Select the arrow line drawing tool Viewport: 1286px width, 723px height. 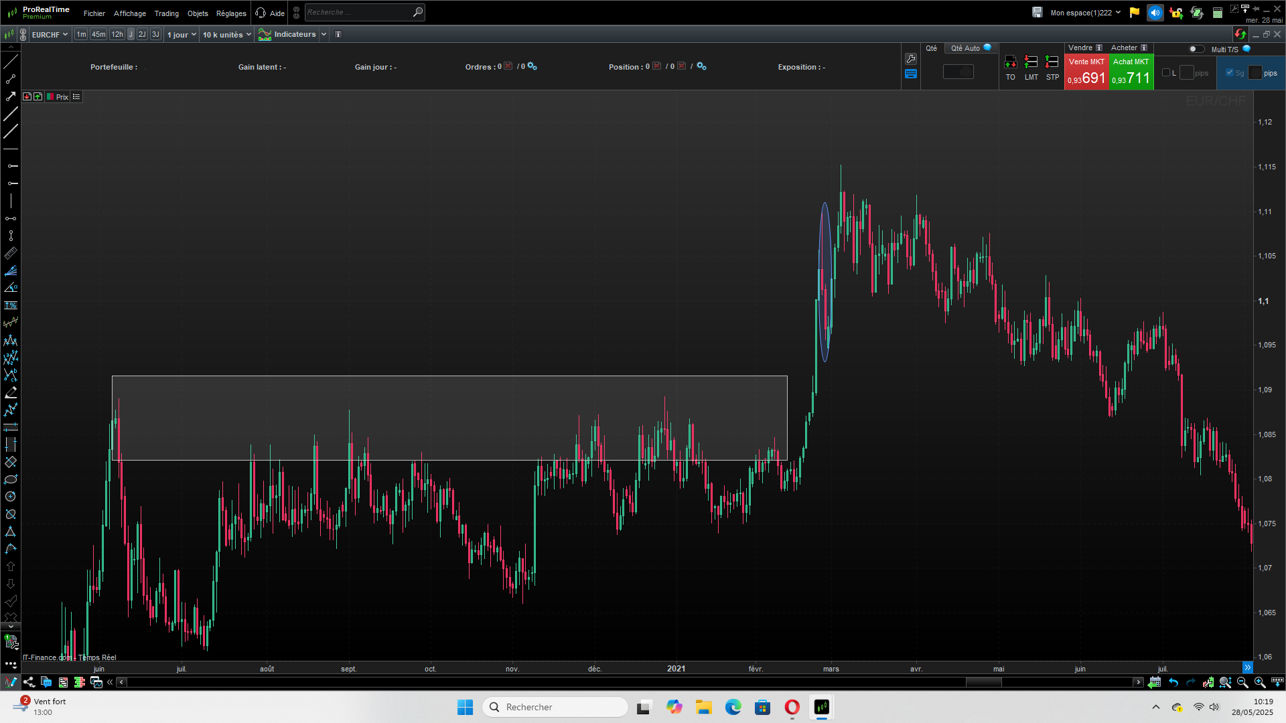(x=11, y=96)
